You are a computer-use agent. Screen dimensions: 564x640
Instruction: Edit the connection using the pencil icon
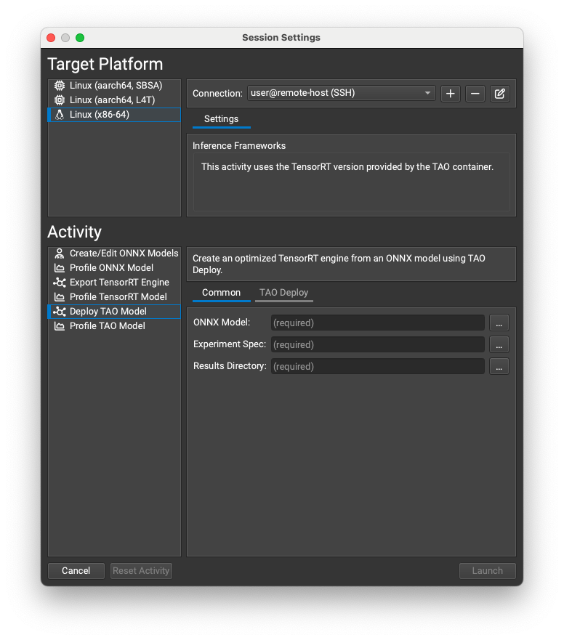coord(499,93)
